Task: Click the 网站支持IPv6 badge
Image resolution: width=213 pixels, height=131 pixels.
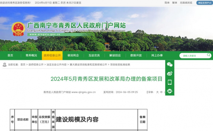Action: point(205,3)
